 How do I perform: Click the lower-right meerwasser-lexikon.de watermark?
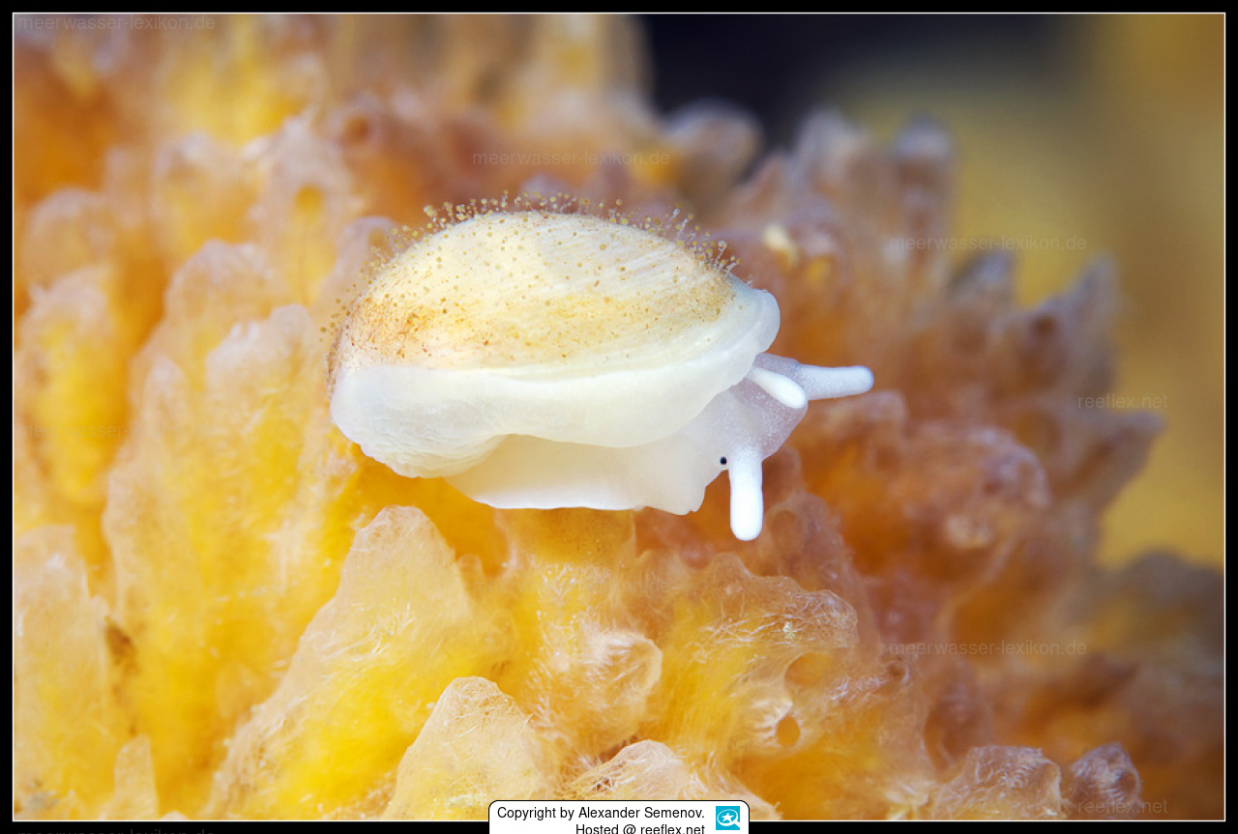coord(987,648)
